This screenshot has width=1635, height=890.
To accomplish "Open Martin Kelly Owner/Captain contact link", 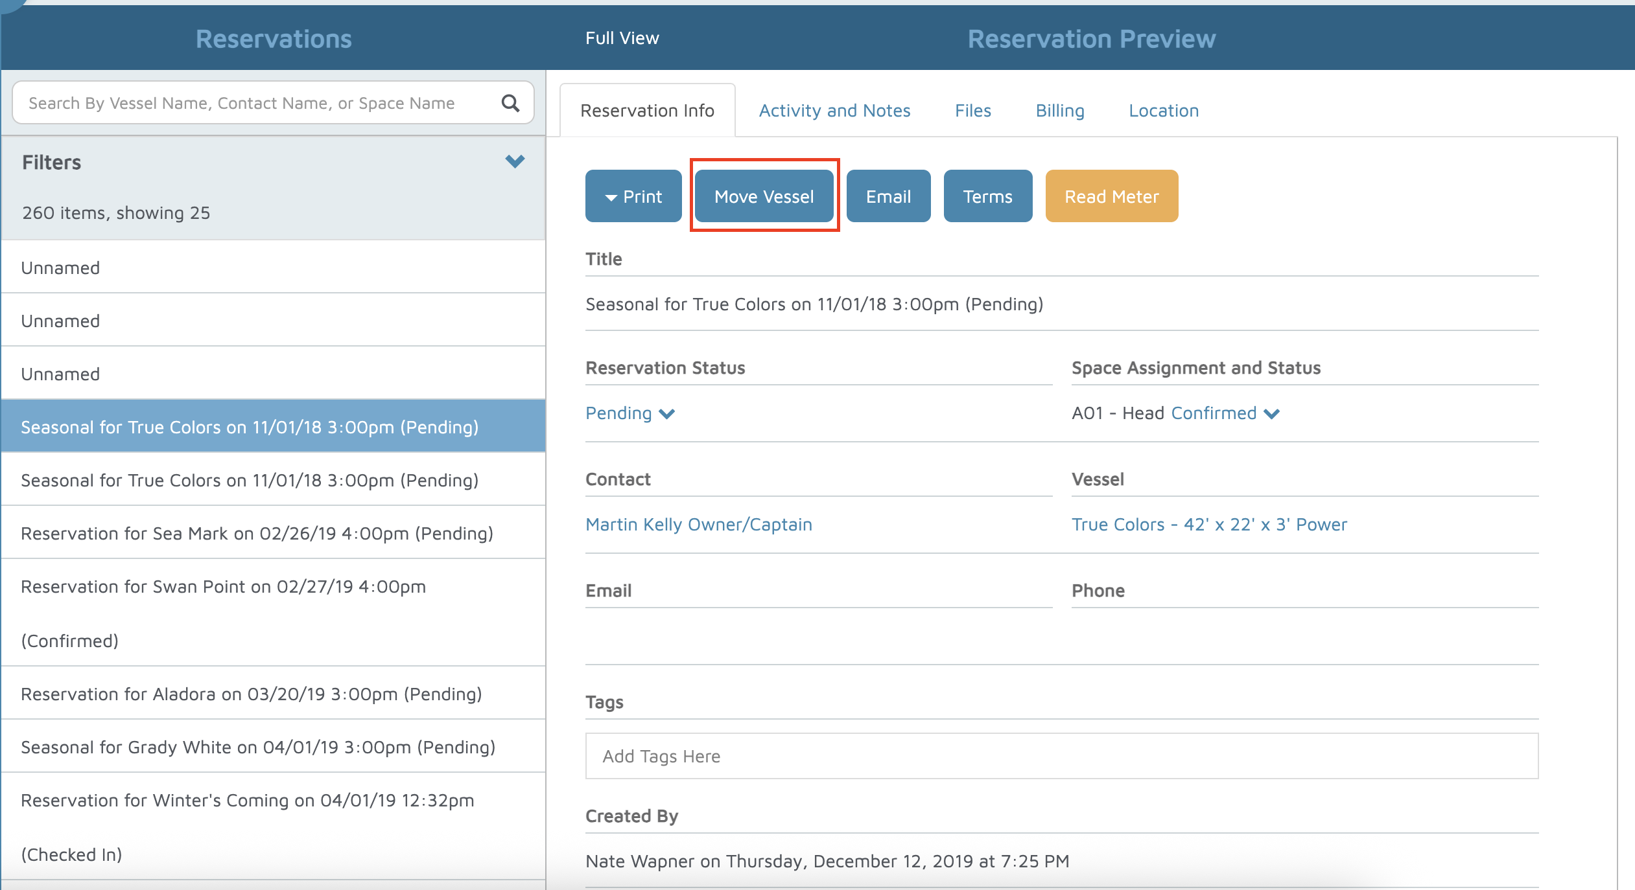I will (698, 525).
